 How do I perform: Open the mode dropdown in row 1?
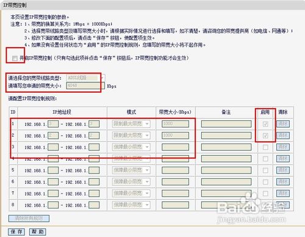click(131, 124)
